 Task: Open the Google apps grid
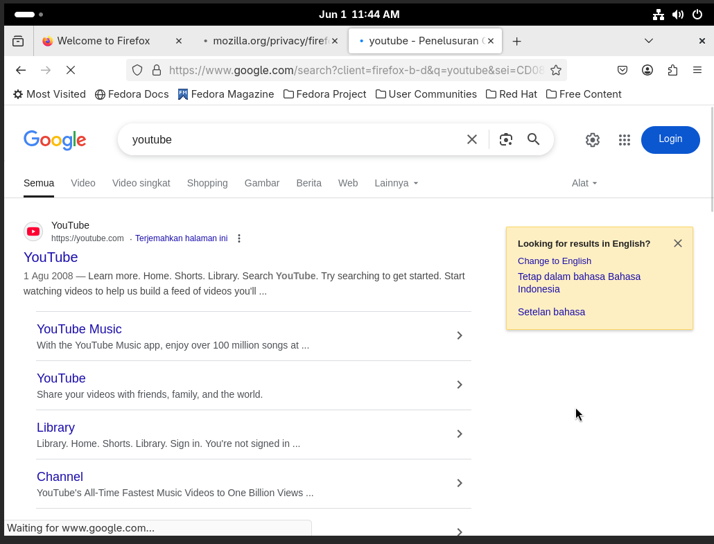625,140
